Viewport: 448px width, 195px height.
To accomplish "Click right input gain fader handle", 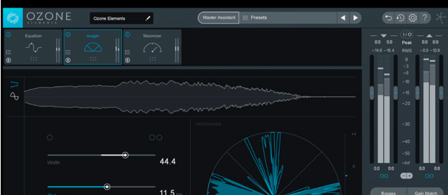I will click(395, 93).
